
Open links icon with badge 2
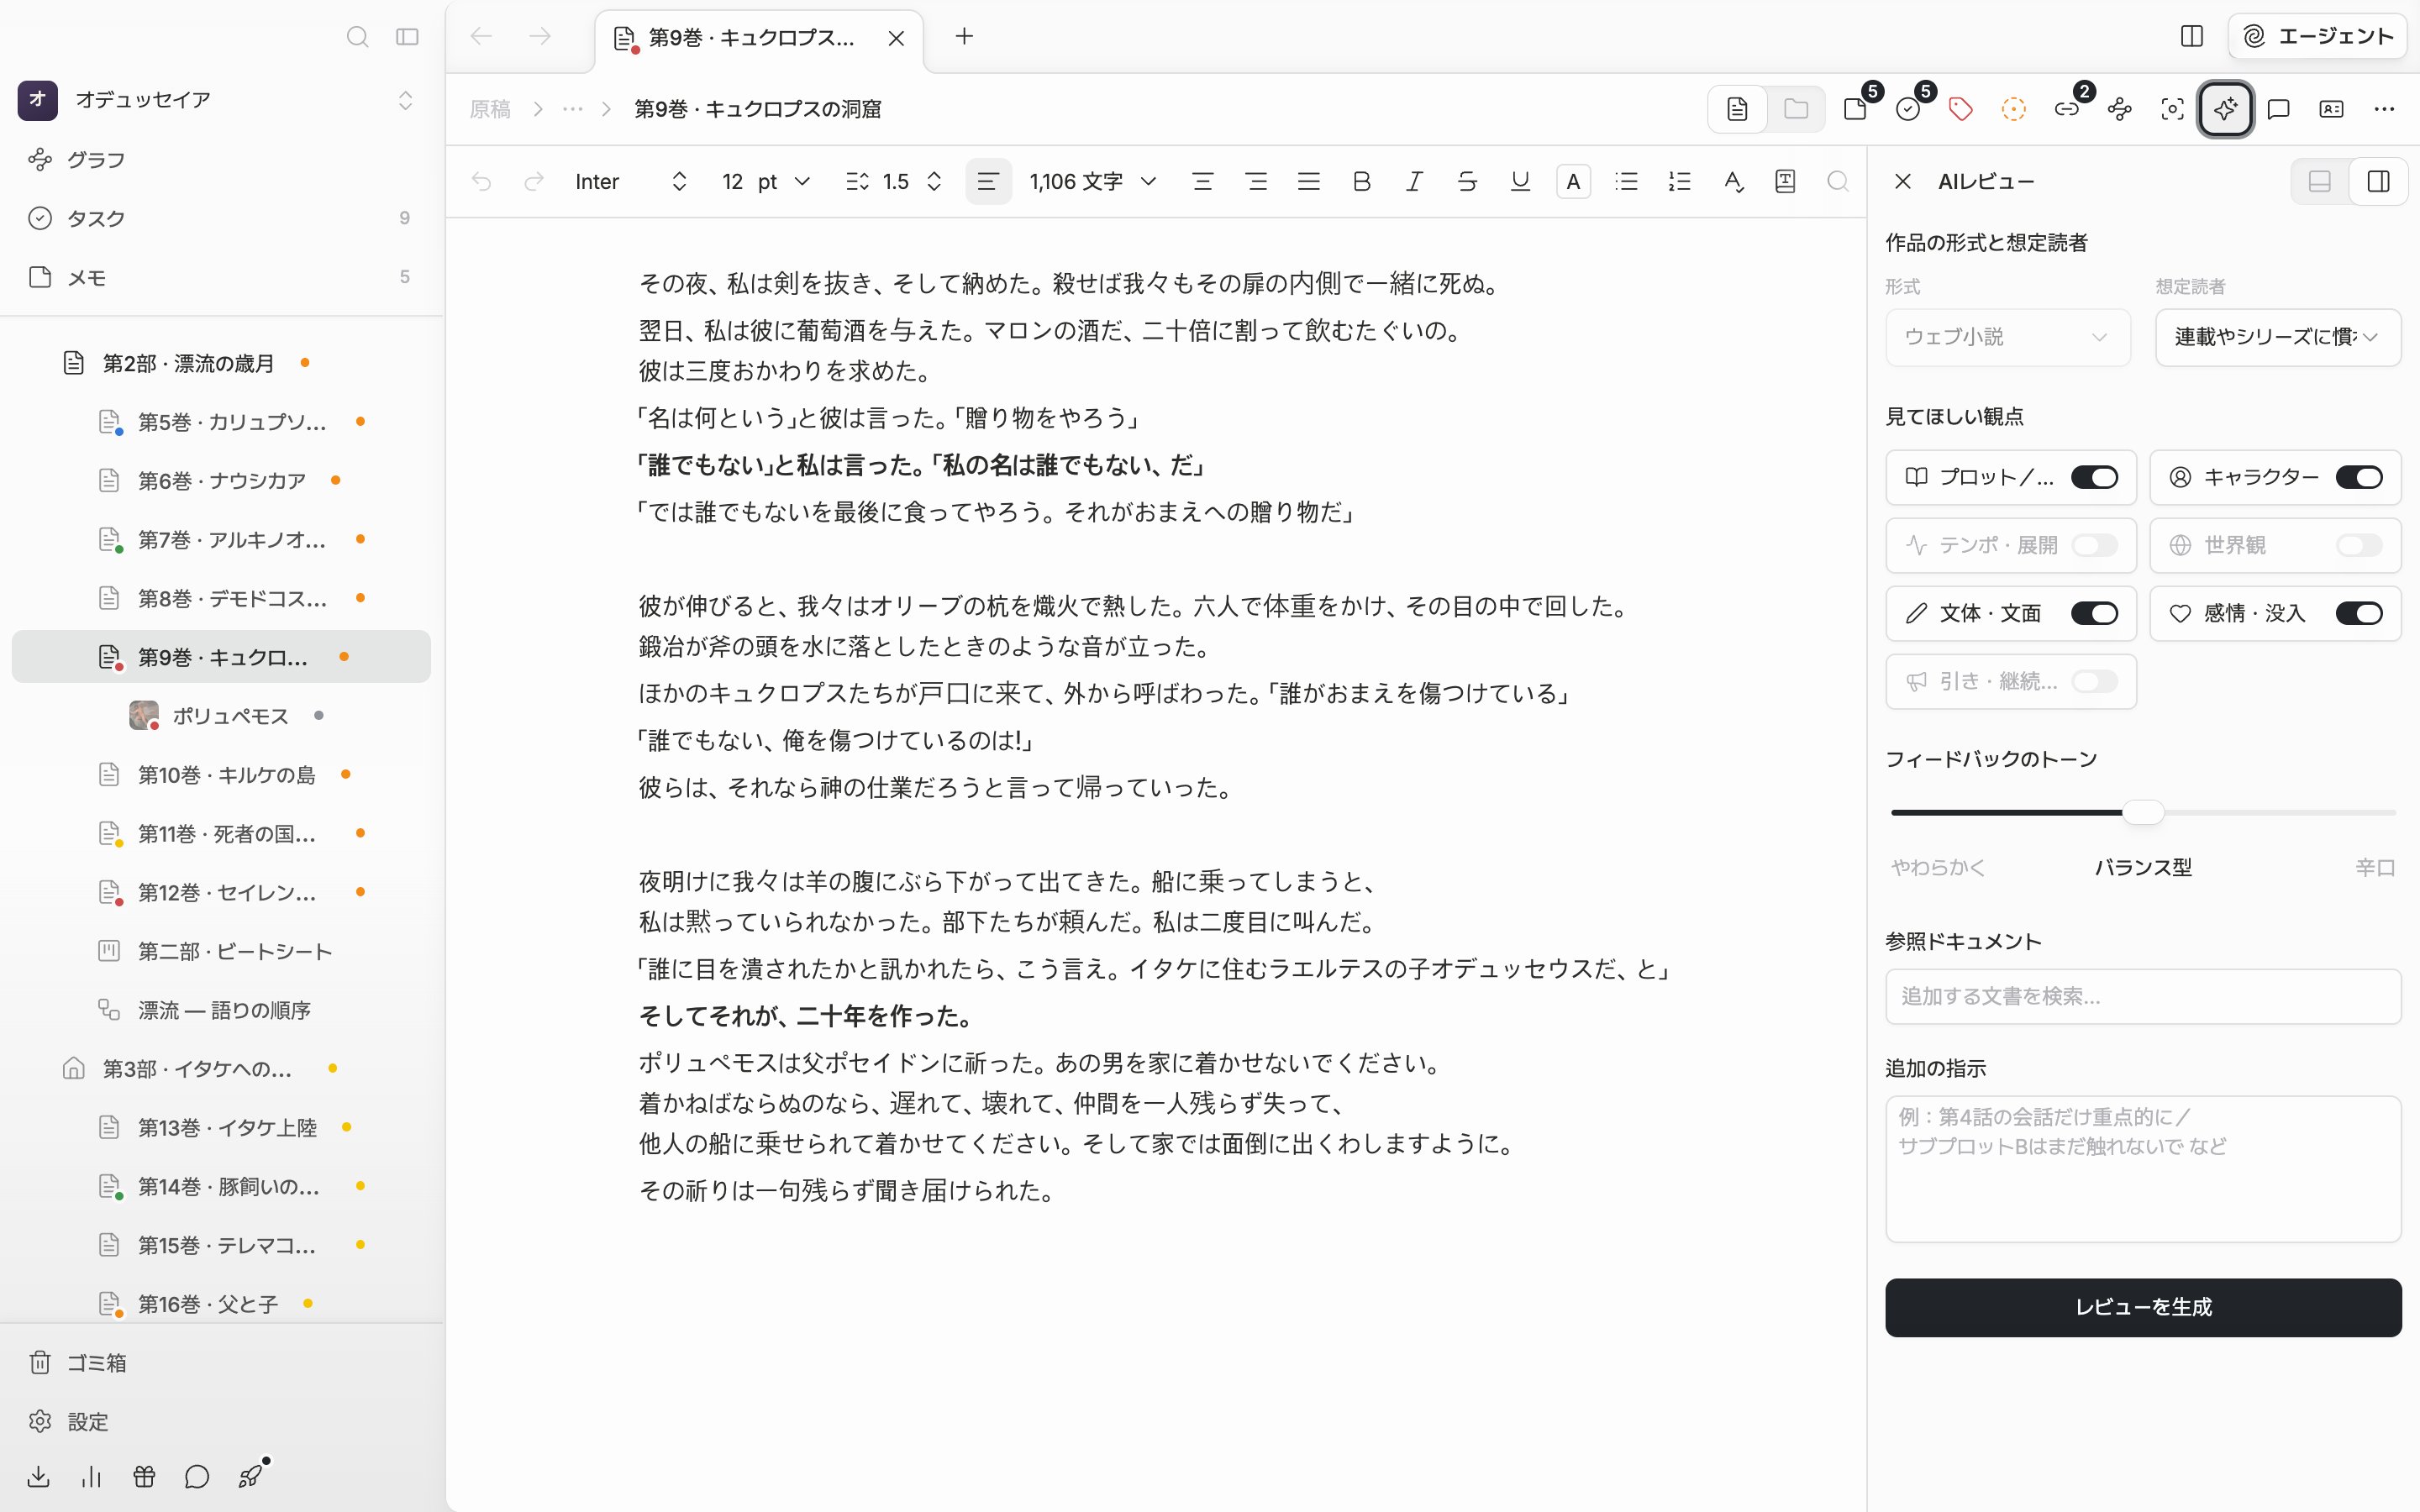coord(2067,108)
